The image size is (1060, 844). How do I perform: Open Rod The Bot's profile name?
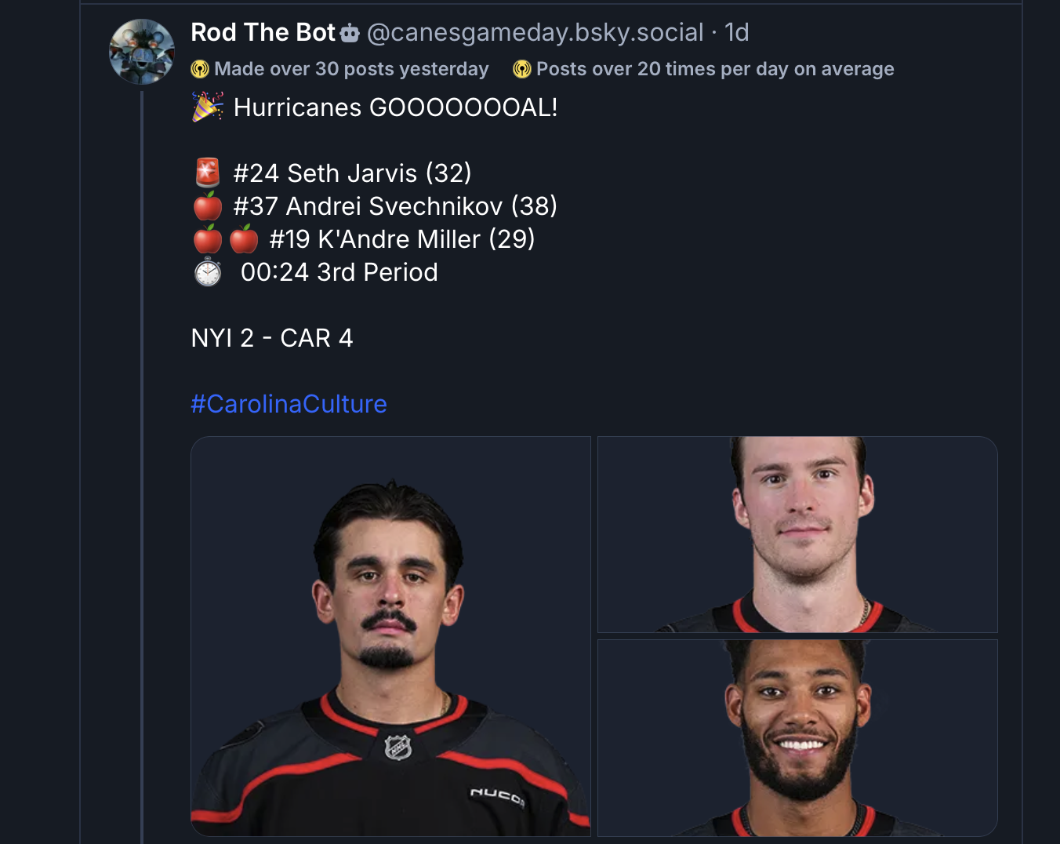click(262, 33)
